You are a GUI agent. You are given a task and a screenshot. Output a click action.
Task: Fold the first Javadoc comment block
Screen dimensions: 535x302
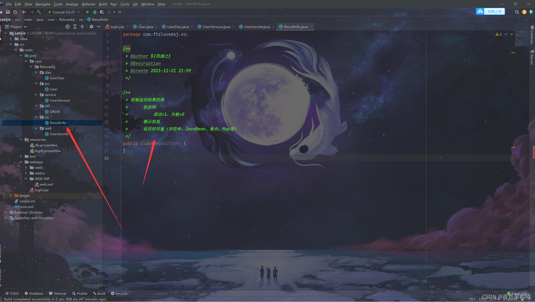[121, 49]
